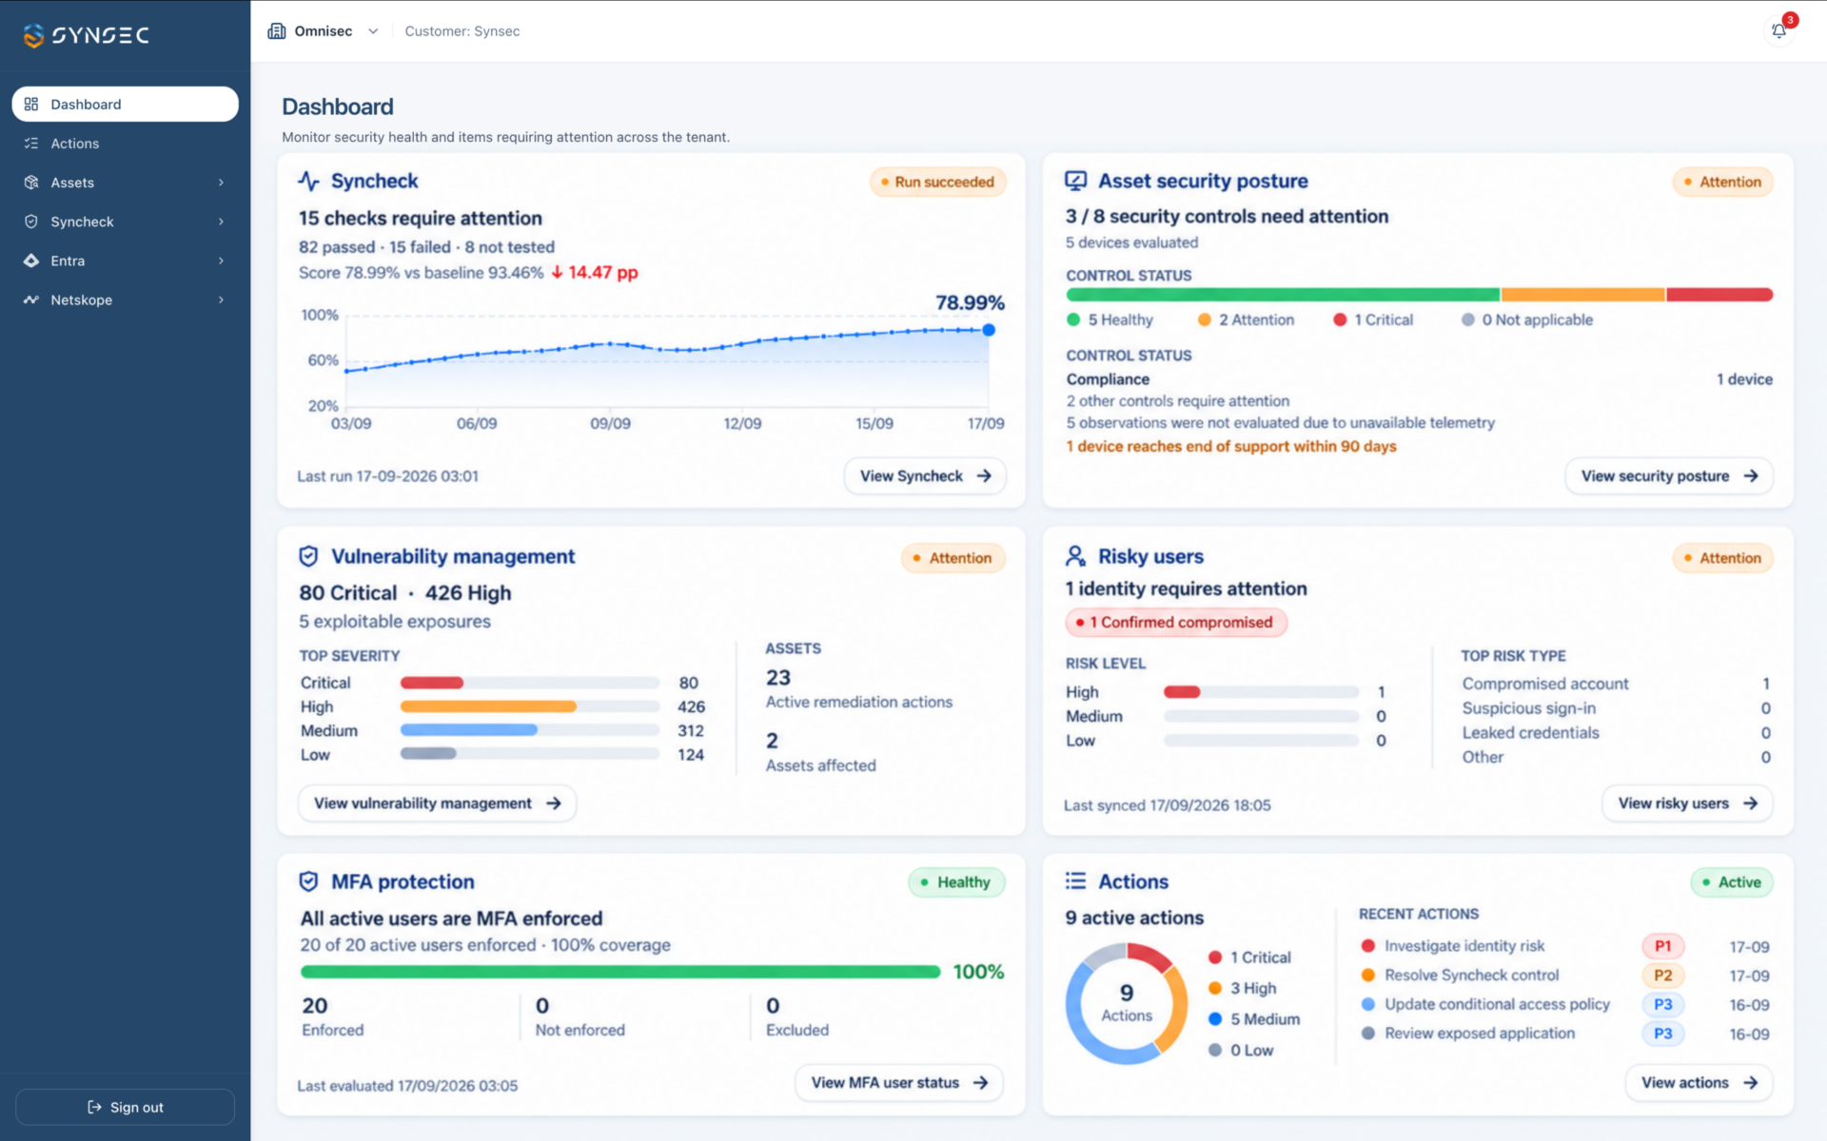Image resolution: width=1827 pixels, height=1141 pixels.
Task: Click the View risky users button
Action: click(1687, 803)
